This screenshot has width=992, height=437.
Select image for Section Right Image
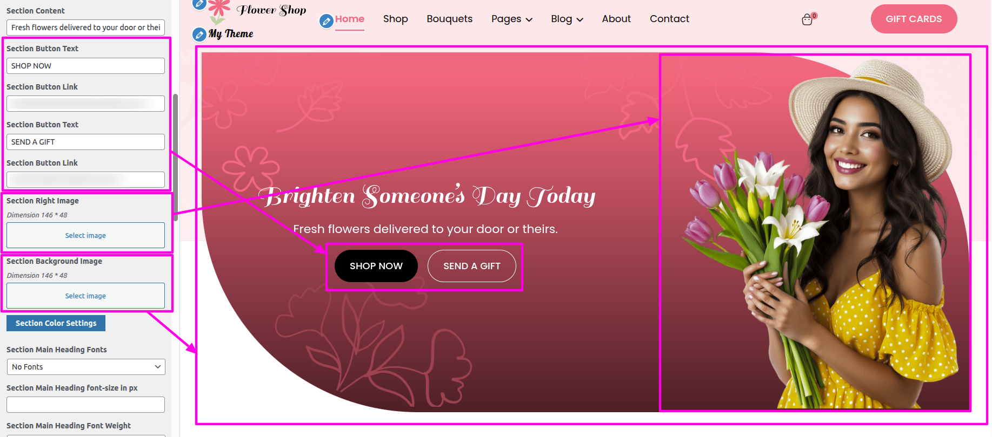85,236
